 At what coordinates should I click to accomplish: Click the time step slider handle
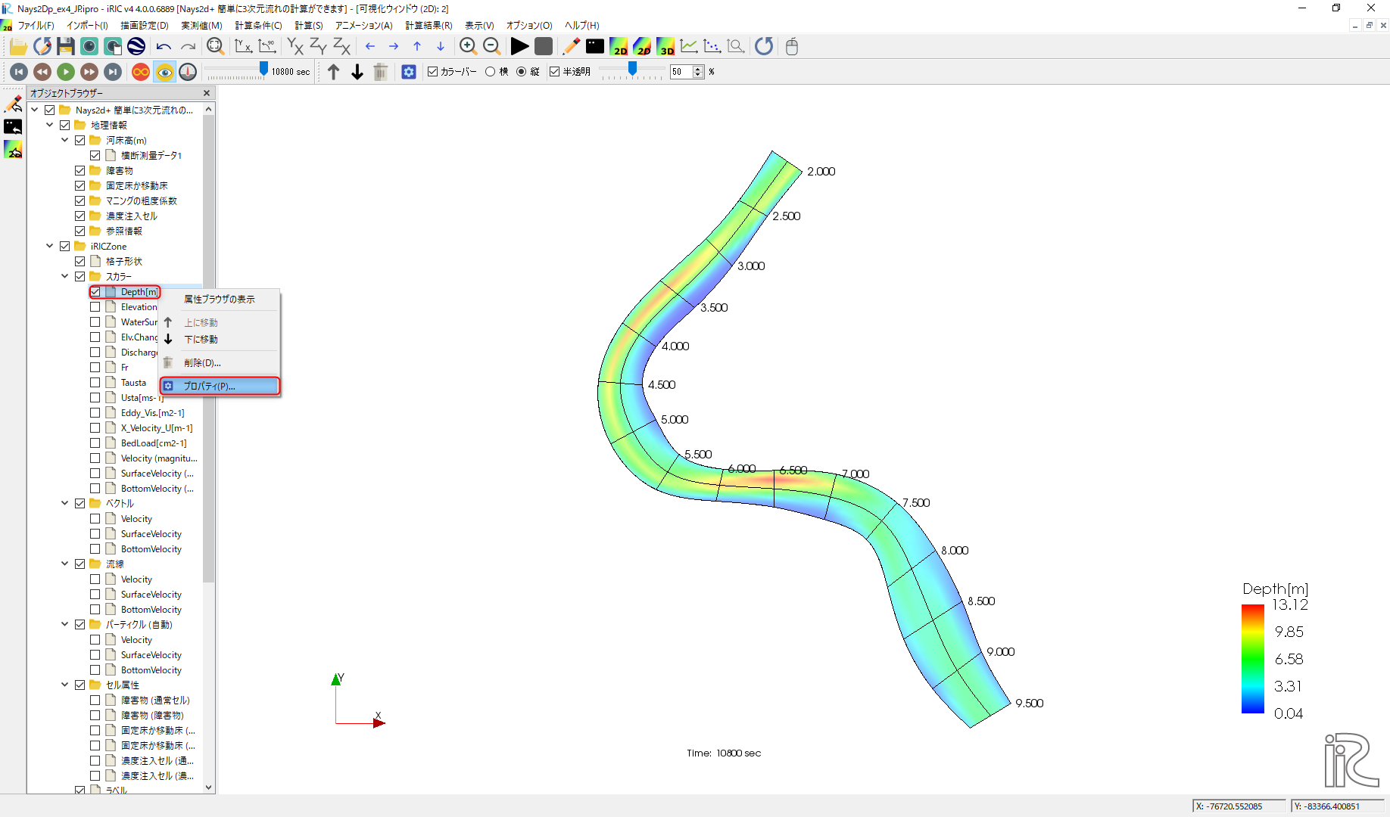[263, 70]
